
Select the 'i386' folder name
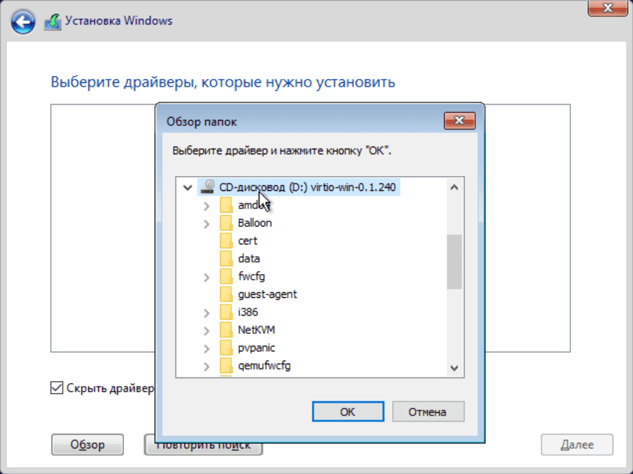pyautogui.click(x=248, y=312)
